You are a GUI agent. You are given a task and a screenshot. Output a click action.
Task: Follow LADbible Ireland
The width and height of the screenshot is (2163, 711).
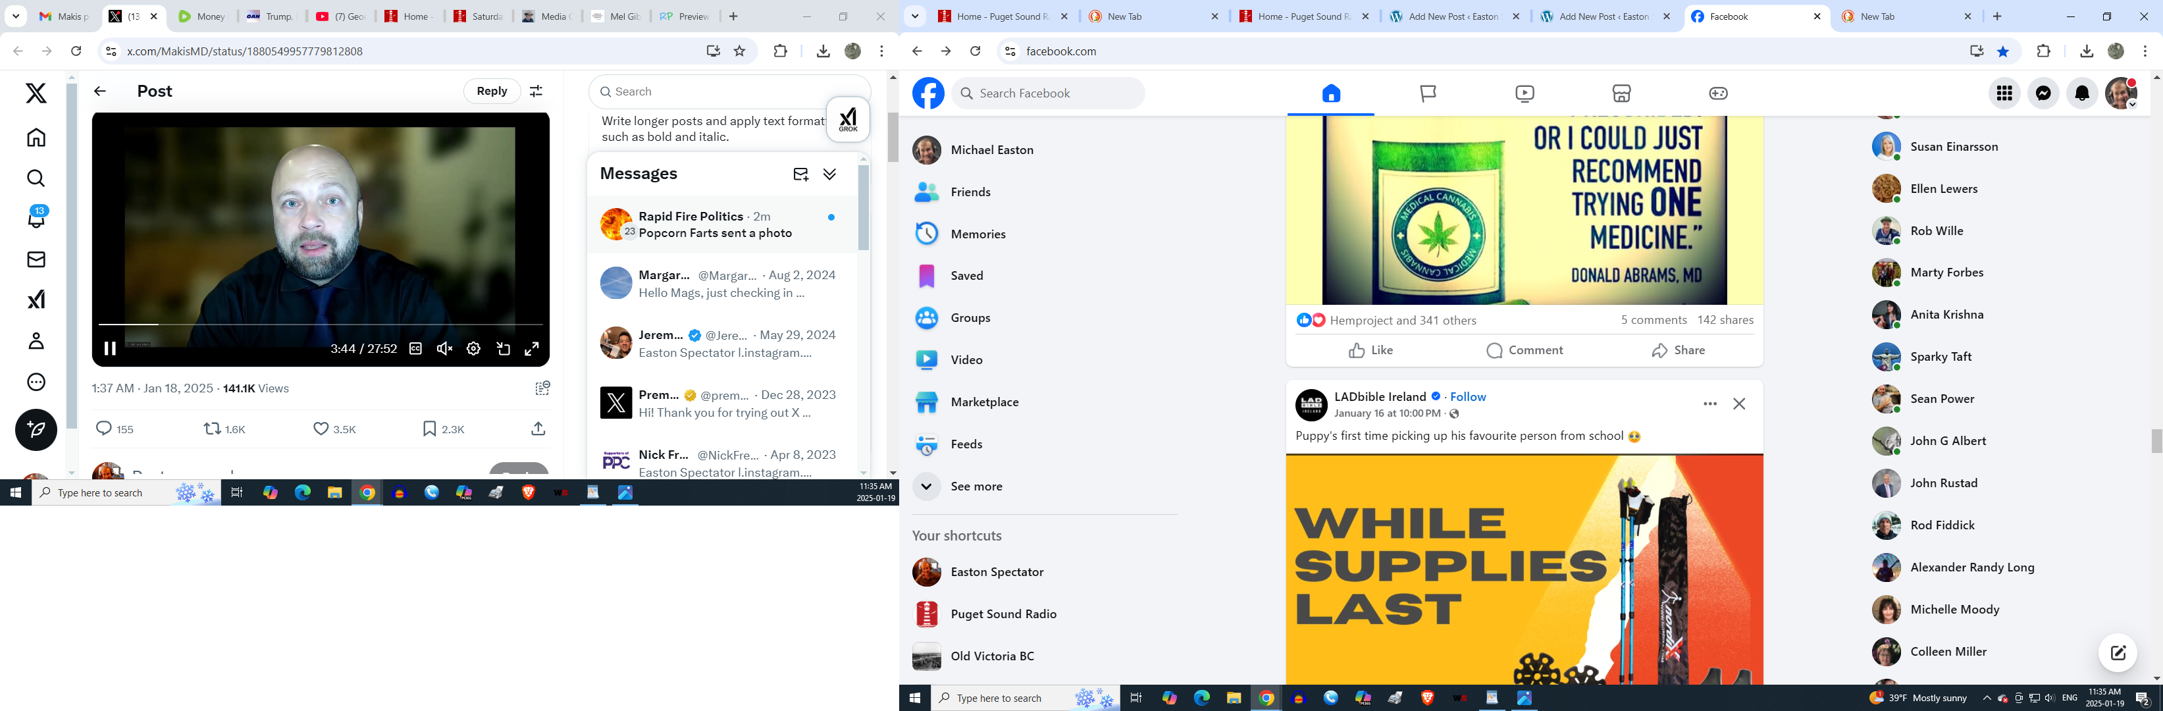[x=1468, y=396]
